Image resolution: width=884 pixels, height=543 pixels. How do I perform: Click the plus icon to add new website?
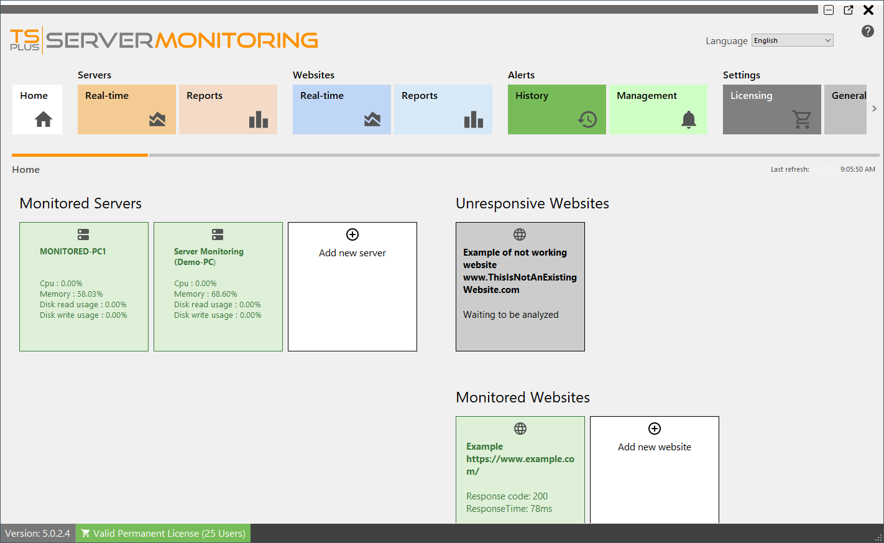(654, 429)
